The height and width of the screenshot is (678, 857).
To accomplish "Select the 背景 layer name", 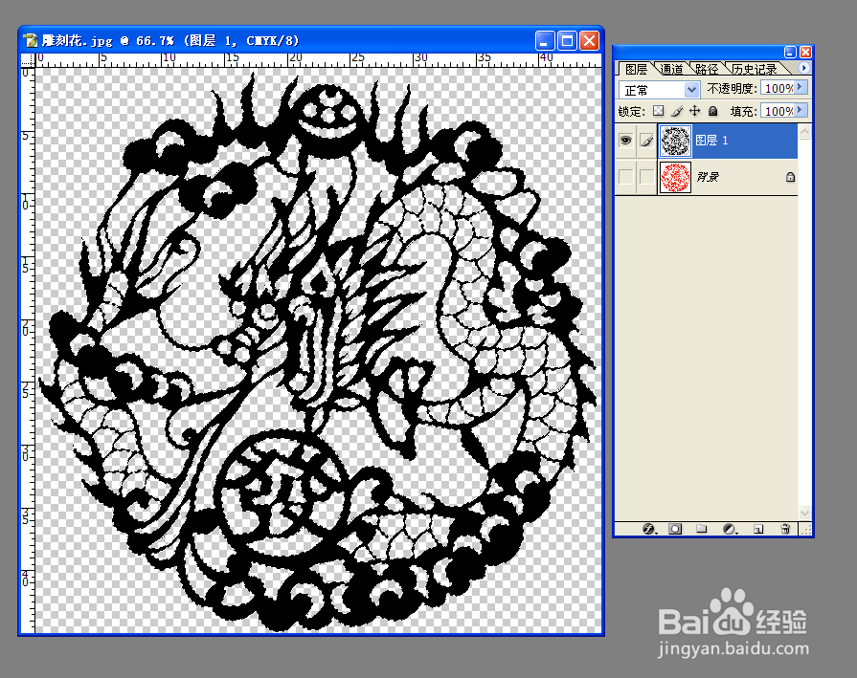I will [708, 177].
